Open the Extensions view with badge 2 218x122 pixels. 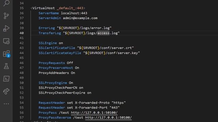(x=6, y=54)
